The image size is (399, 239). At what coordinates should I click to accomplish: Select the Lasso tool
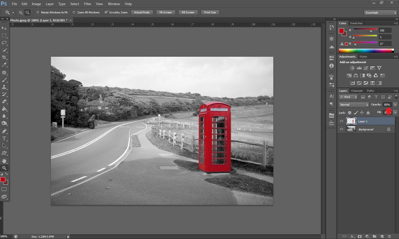pyautogui.click(x=4, y=43)
